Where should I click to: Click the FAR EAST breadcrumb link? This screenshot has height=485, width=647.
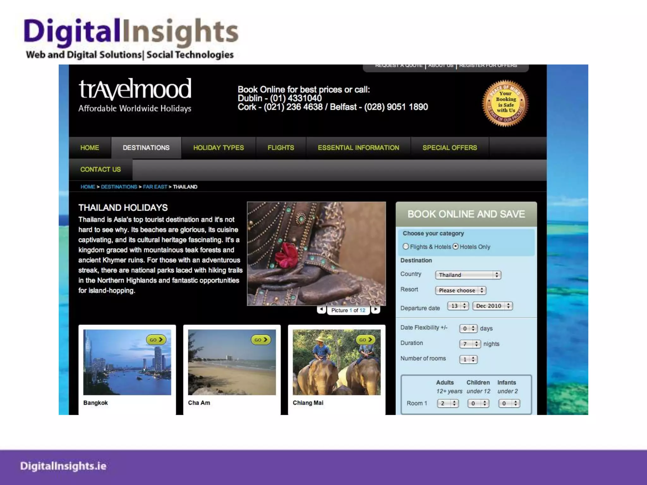pos(155,187)
